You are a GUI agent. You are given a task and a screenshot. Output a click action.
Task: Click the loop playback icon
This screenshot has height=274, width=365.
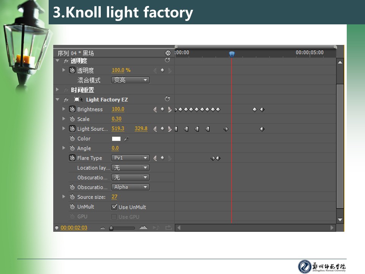pos(168,228)
